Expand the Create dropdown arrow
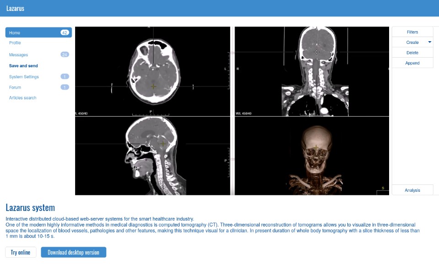The width and height of the screenshot is (439, 270). pyautogui.click(x=429, y=42)
